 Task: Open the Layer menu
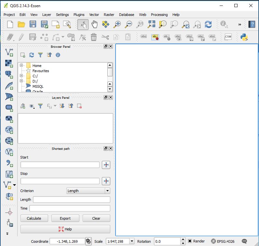click(x=47, y=15)
